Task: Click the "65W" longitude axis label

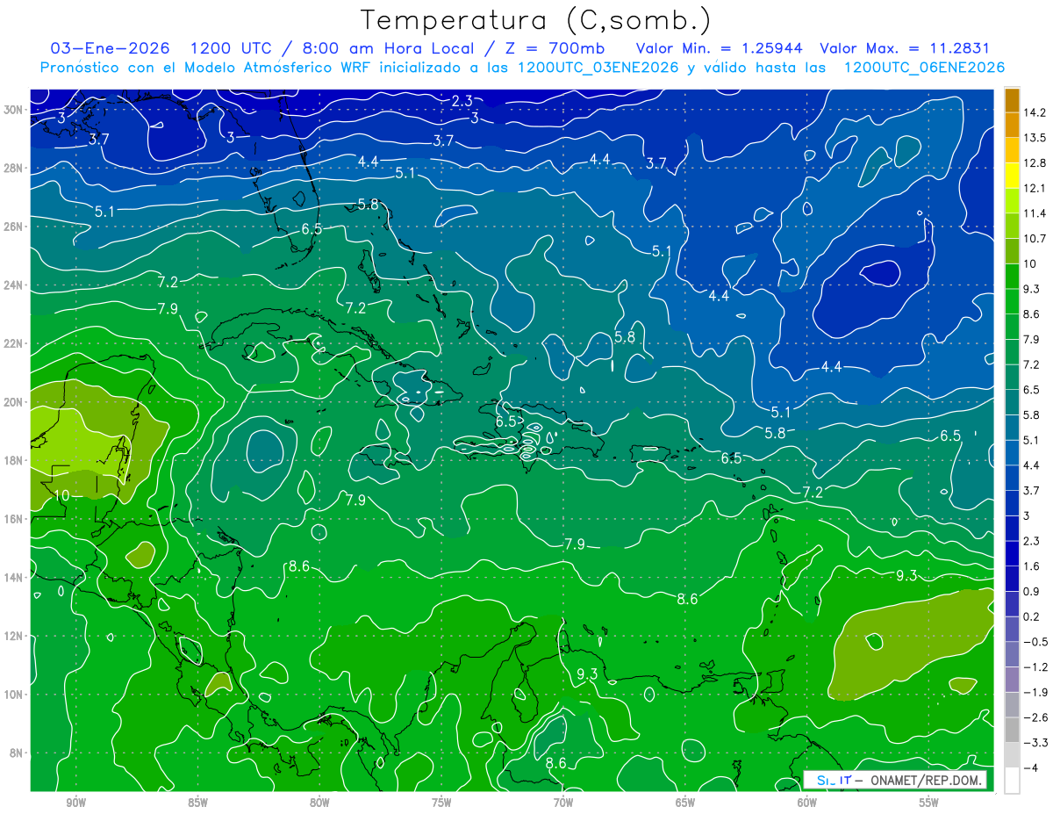Action: (x=685, y=803)
